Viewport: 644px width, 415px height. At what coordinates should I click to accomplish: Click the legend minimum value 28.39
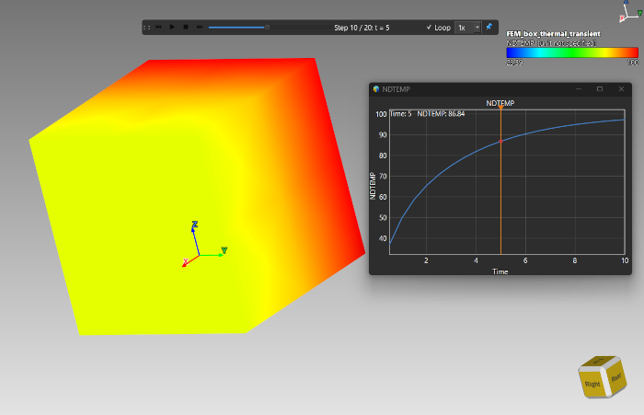[x=514, y=63]
